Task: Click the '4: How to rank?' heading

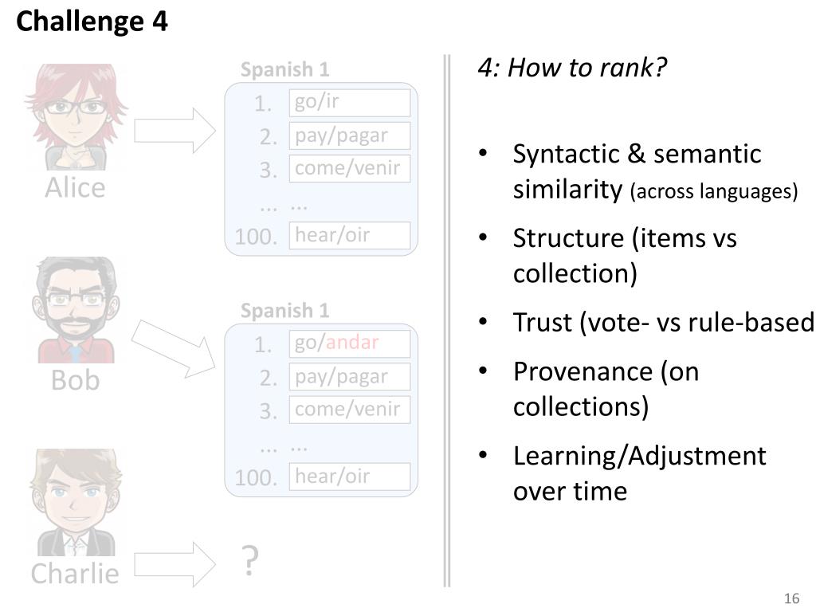Action: click(572, 68)
